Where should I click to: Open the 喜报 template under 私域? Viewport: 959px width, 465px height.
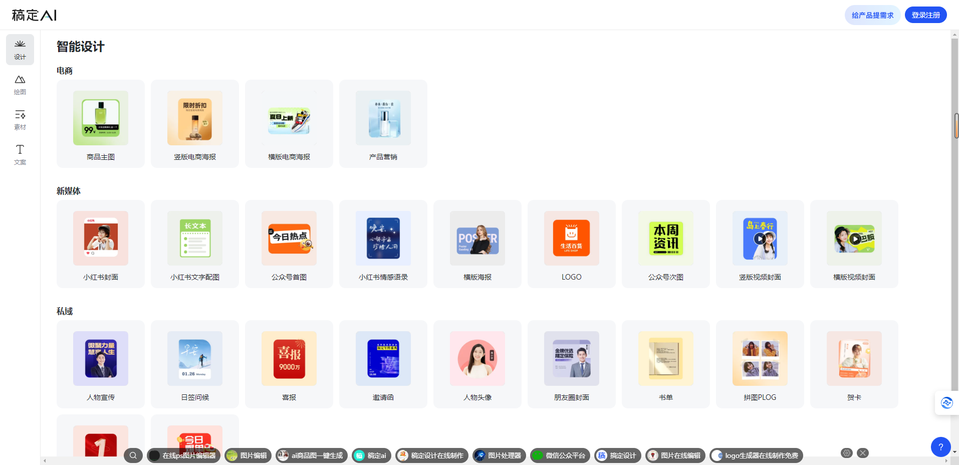click(289, 364)
